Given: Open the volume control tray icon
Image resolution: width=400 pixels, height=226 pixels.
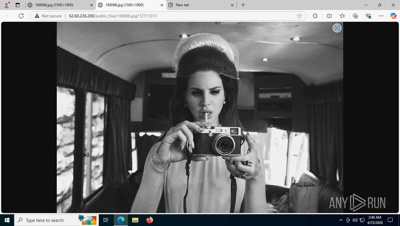Looking at the screenshot, I should (x=355, y=220).
